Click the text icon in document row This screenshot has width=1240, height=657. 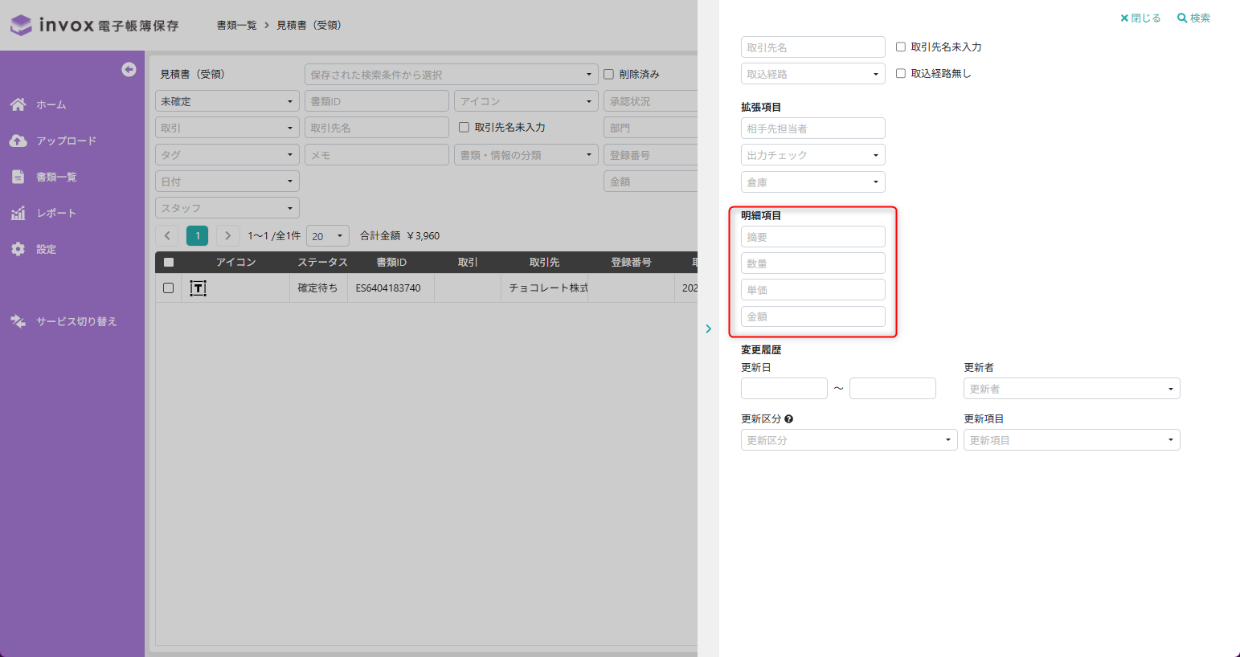(x=198, y=288)
